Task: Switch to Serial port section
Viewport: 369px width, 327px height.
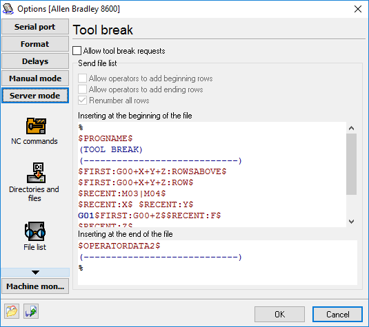Action: click(35, 27)
